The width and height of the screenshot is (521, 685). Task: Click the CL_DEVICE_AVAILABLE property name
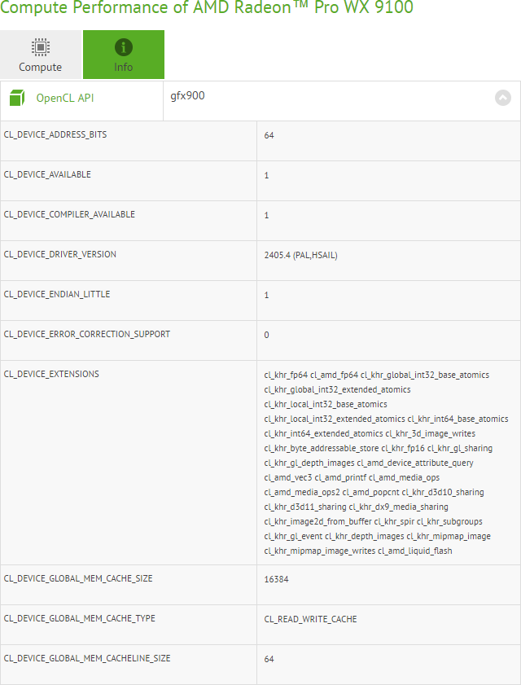click(47, 174)
